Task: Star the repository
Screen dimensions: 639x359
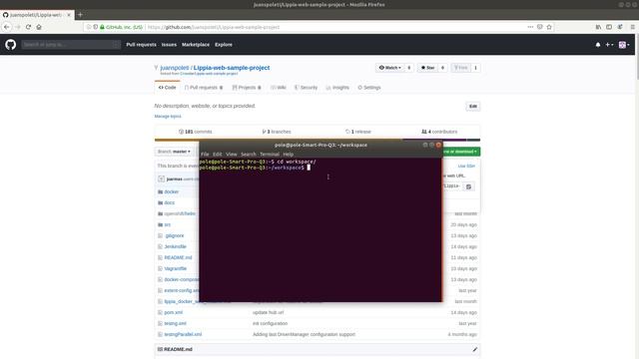Action: click(428, 68)
